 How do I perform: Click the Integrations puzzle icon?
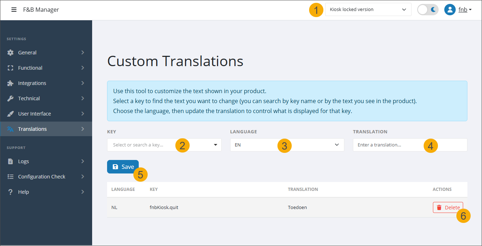[11, 83]
